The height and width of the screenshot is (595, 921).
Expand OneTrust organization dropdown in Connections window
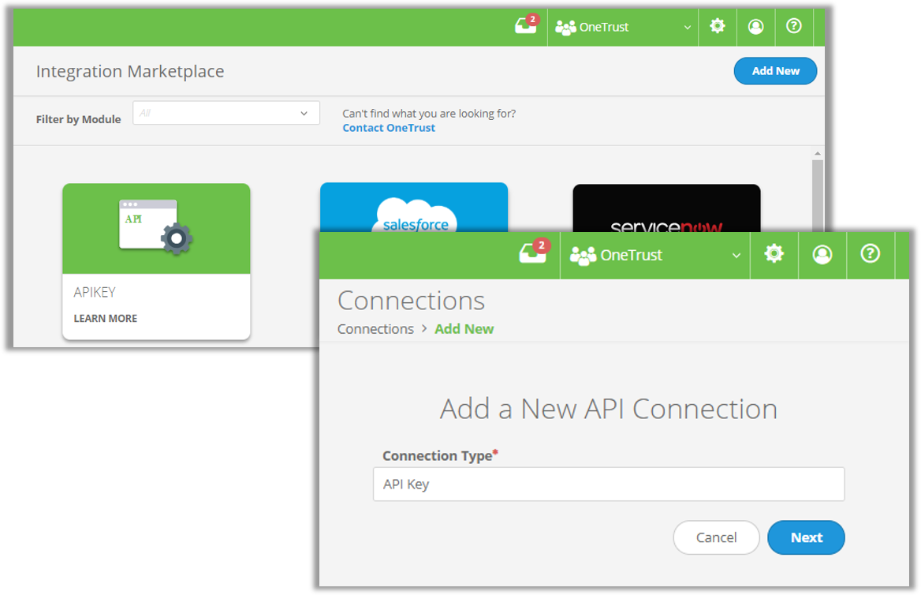(x=655, y=255)
